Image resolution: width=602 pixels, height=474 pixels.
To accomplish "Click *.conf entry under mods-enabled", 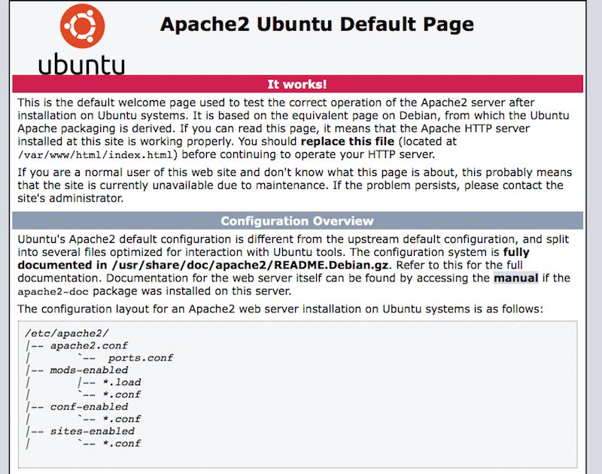I will coord(122,394).
